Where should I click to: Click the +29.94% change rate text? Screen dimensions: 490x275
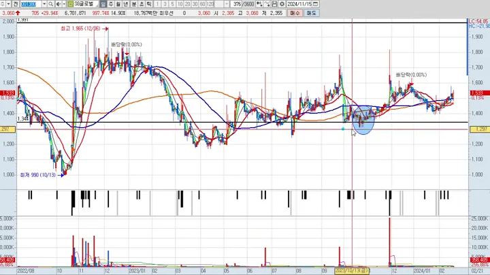pos(48,13)
